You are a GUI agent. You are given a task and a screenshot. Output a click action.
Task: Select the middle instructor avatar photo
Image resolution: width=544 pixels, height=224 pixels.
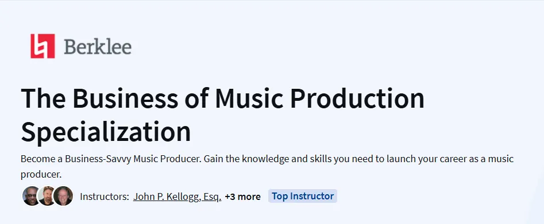[x=47, y=196]
